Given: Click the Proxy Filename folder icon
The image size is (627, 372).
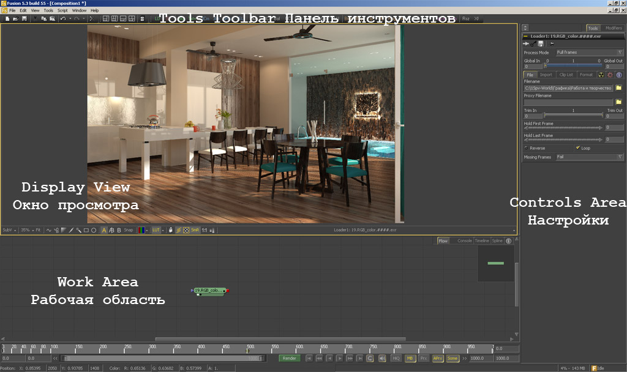Looking at the screenshot, I should point(618,102).
